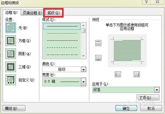The image size is (165, 114).
Task: Click the style list scroll-up arrow
Action: (84, 26)
